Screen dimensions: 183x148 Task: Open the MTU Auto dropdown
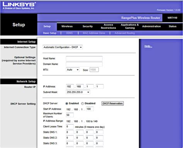73,70
